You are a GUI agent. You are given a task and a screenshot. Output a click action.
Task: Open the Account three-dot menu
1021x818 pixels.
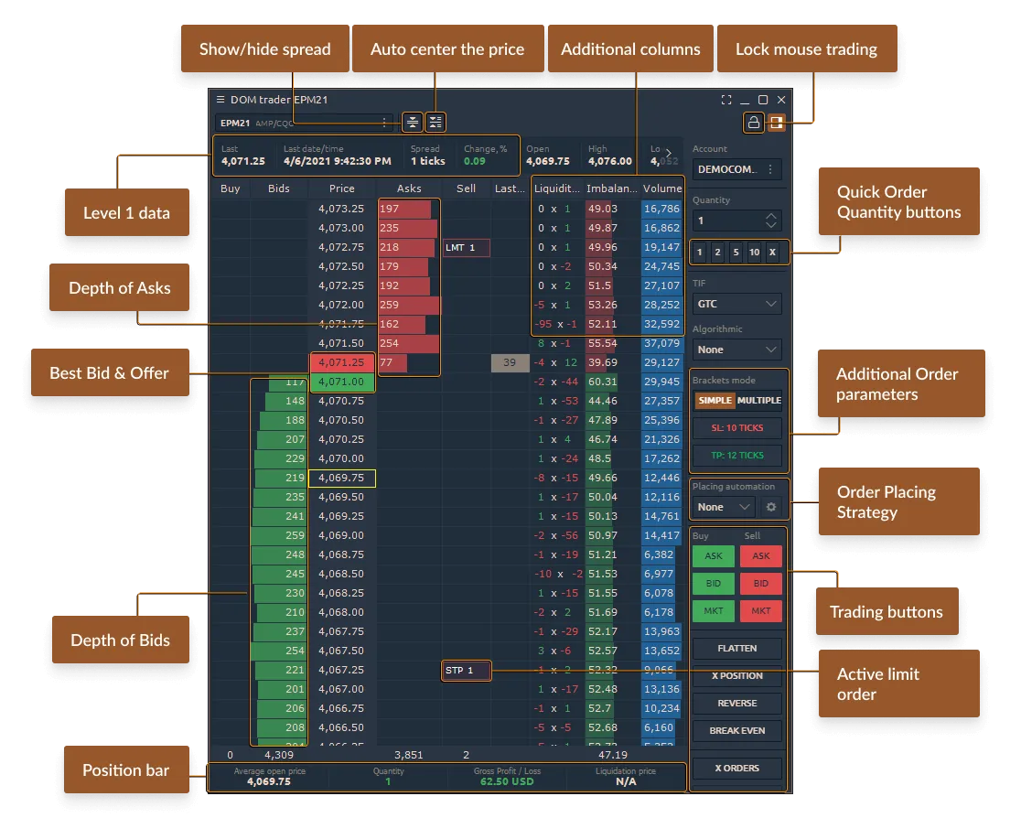[770, 169]
